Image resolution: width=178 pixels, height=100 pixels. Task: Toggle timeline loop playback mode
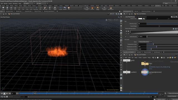[4, 97]
